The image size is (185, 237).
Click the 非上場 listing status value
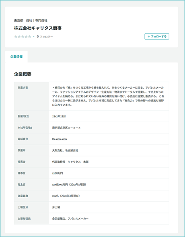tap(56, 207)
